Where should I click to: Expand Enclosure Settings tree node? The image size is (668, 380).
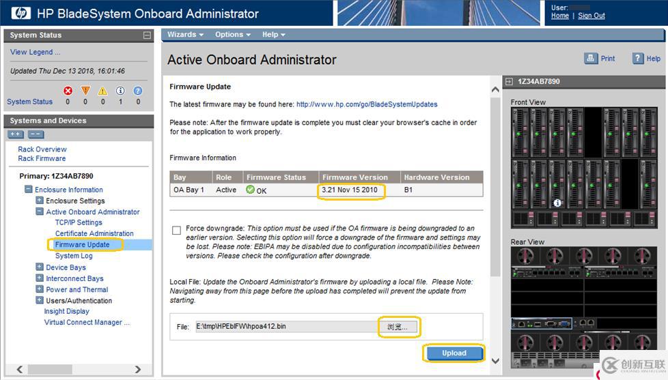(x=39, y=201)
